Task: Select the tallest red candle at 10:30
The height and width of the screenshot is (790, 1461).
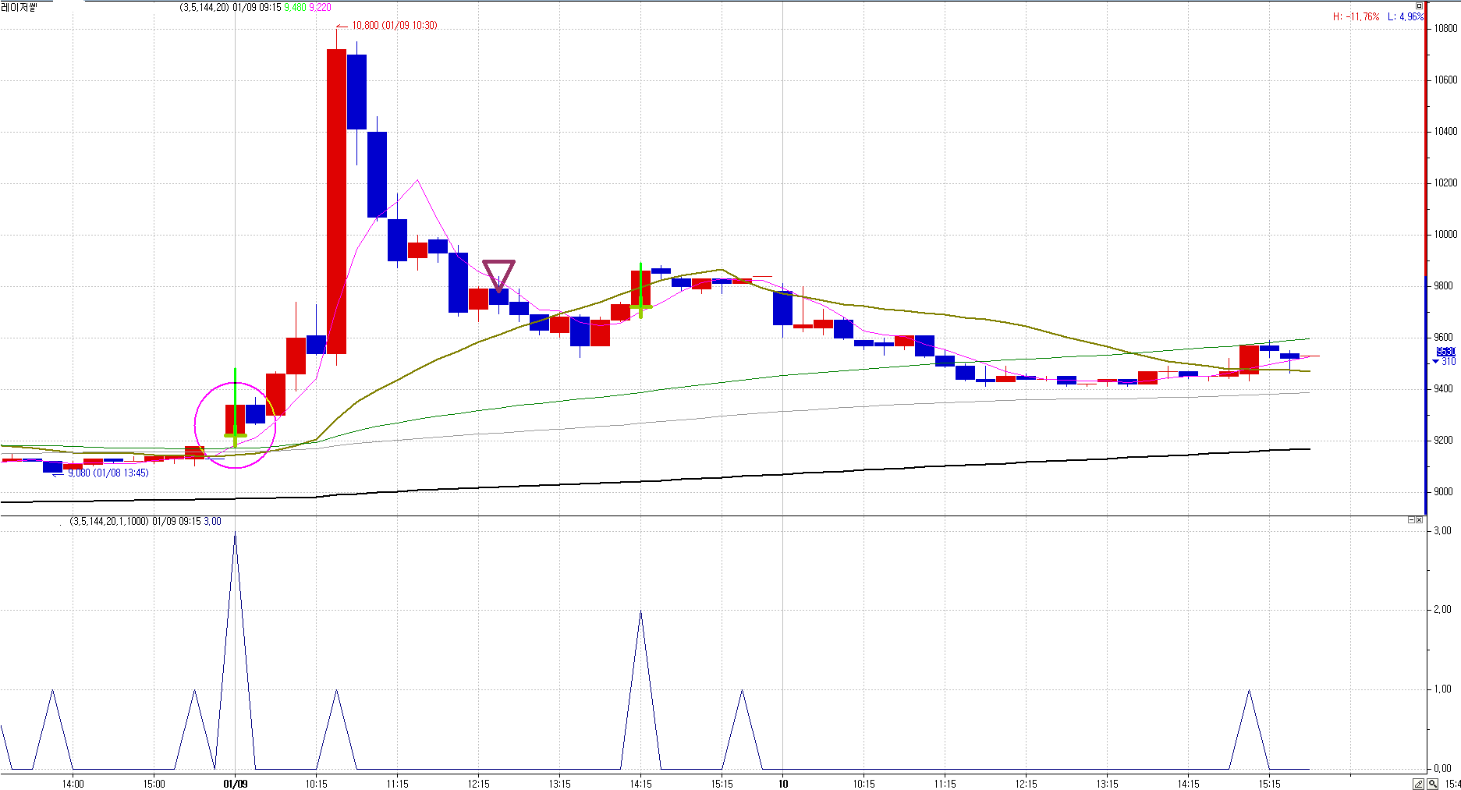Action: click(x=336, y=201)
